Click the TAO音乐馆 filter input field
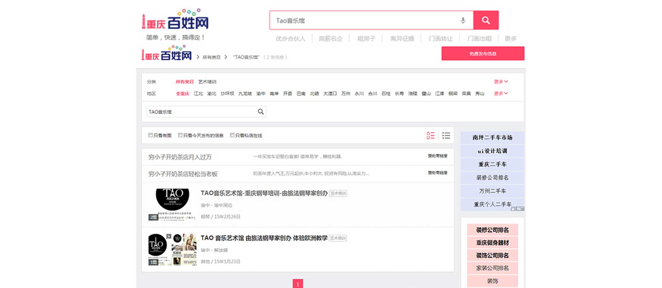 [x=202, y=112]
